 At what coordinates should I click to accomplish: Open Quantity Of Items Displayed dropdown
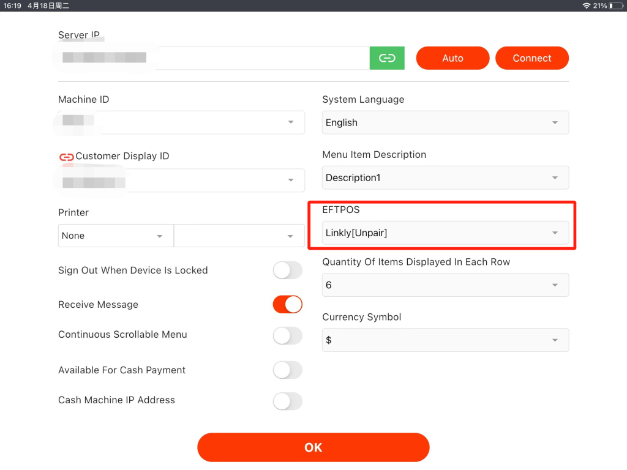point(445,285)
